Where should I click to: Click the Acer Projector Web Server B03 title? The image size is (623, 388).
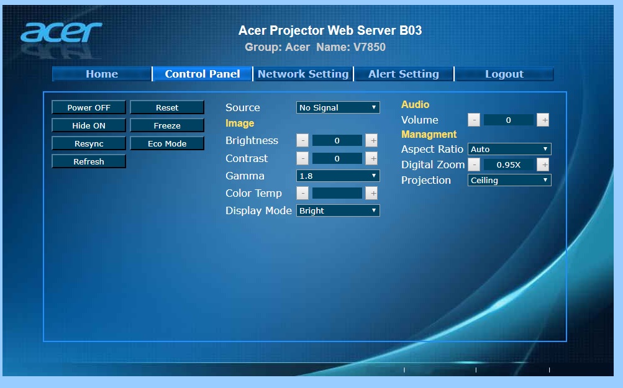[330, 30]
